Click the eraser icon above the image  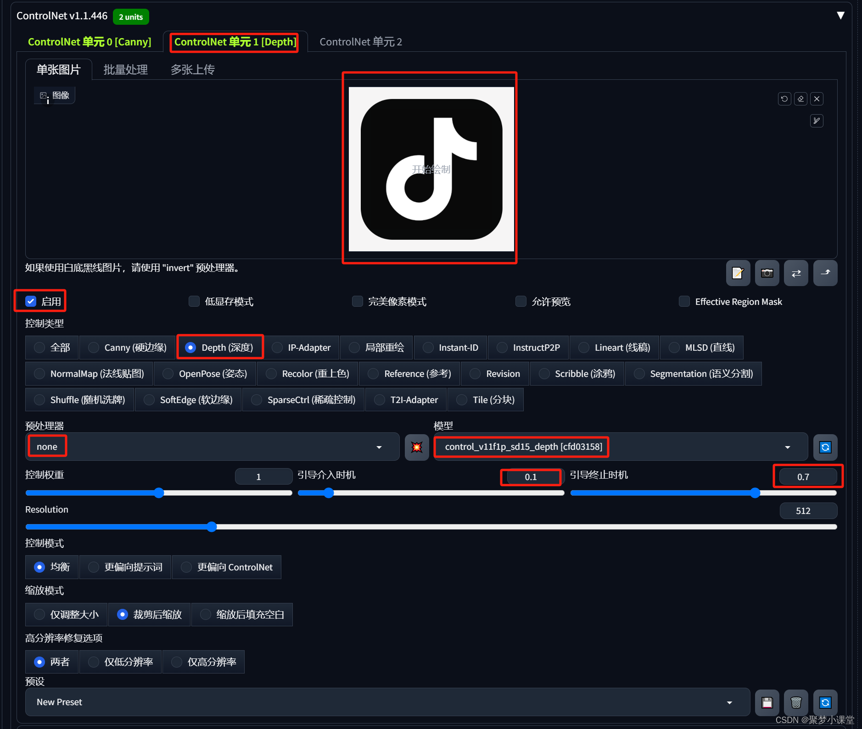[800, 99]
